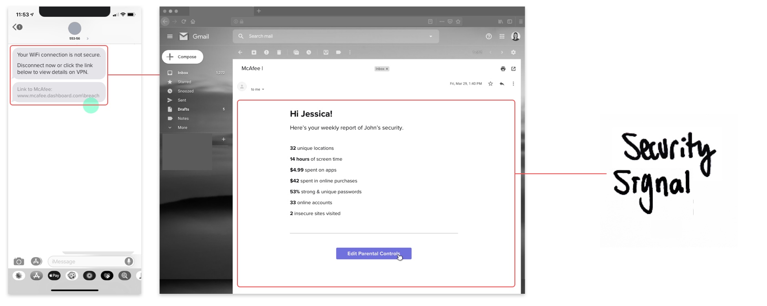
Task: Open contact details chevron beside 553-56
Action: click(x=88, y=39)
